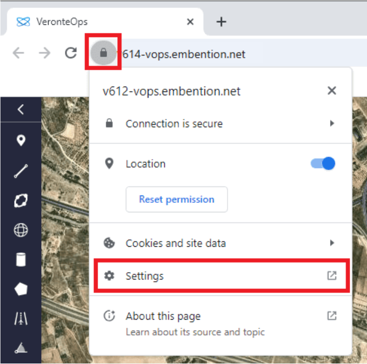Screen dimensions: 367x364
Task: Select the orbit loop tool in sidebar
Action: tap(21, 200)
